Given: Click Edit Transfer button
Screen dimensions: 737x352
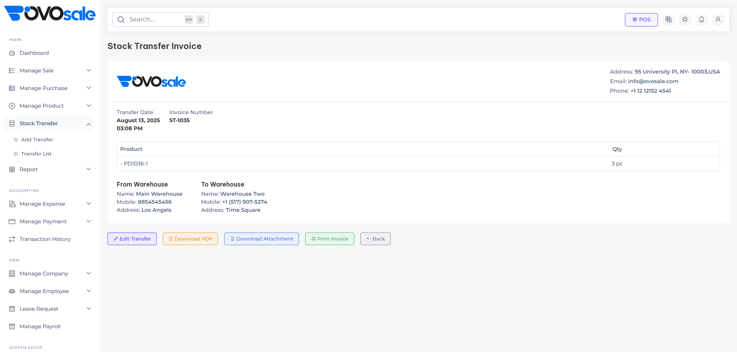Looking at the screenshot, I should [x=132, y=239].
